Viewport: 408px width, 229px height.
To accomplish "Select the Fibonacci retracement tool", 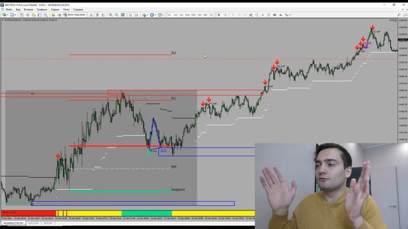I will pos(257,15).
